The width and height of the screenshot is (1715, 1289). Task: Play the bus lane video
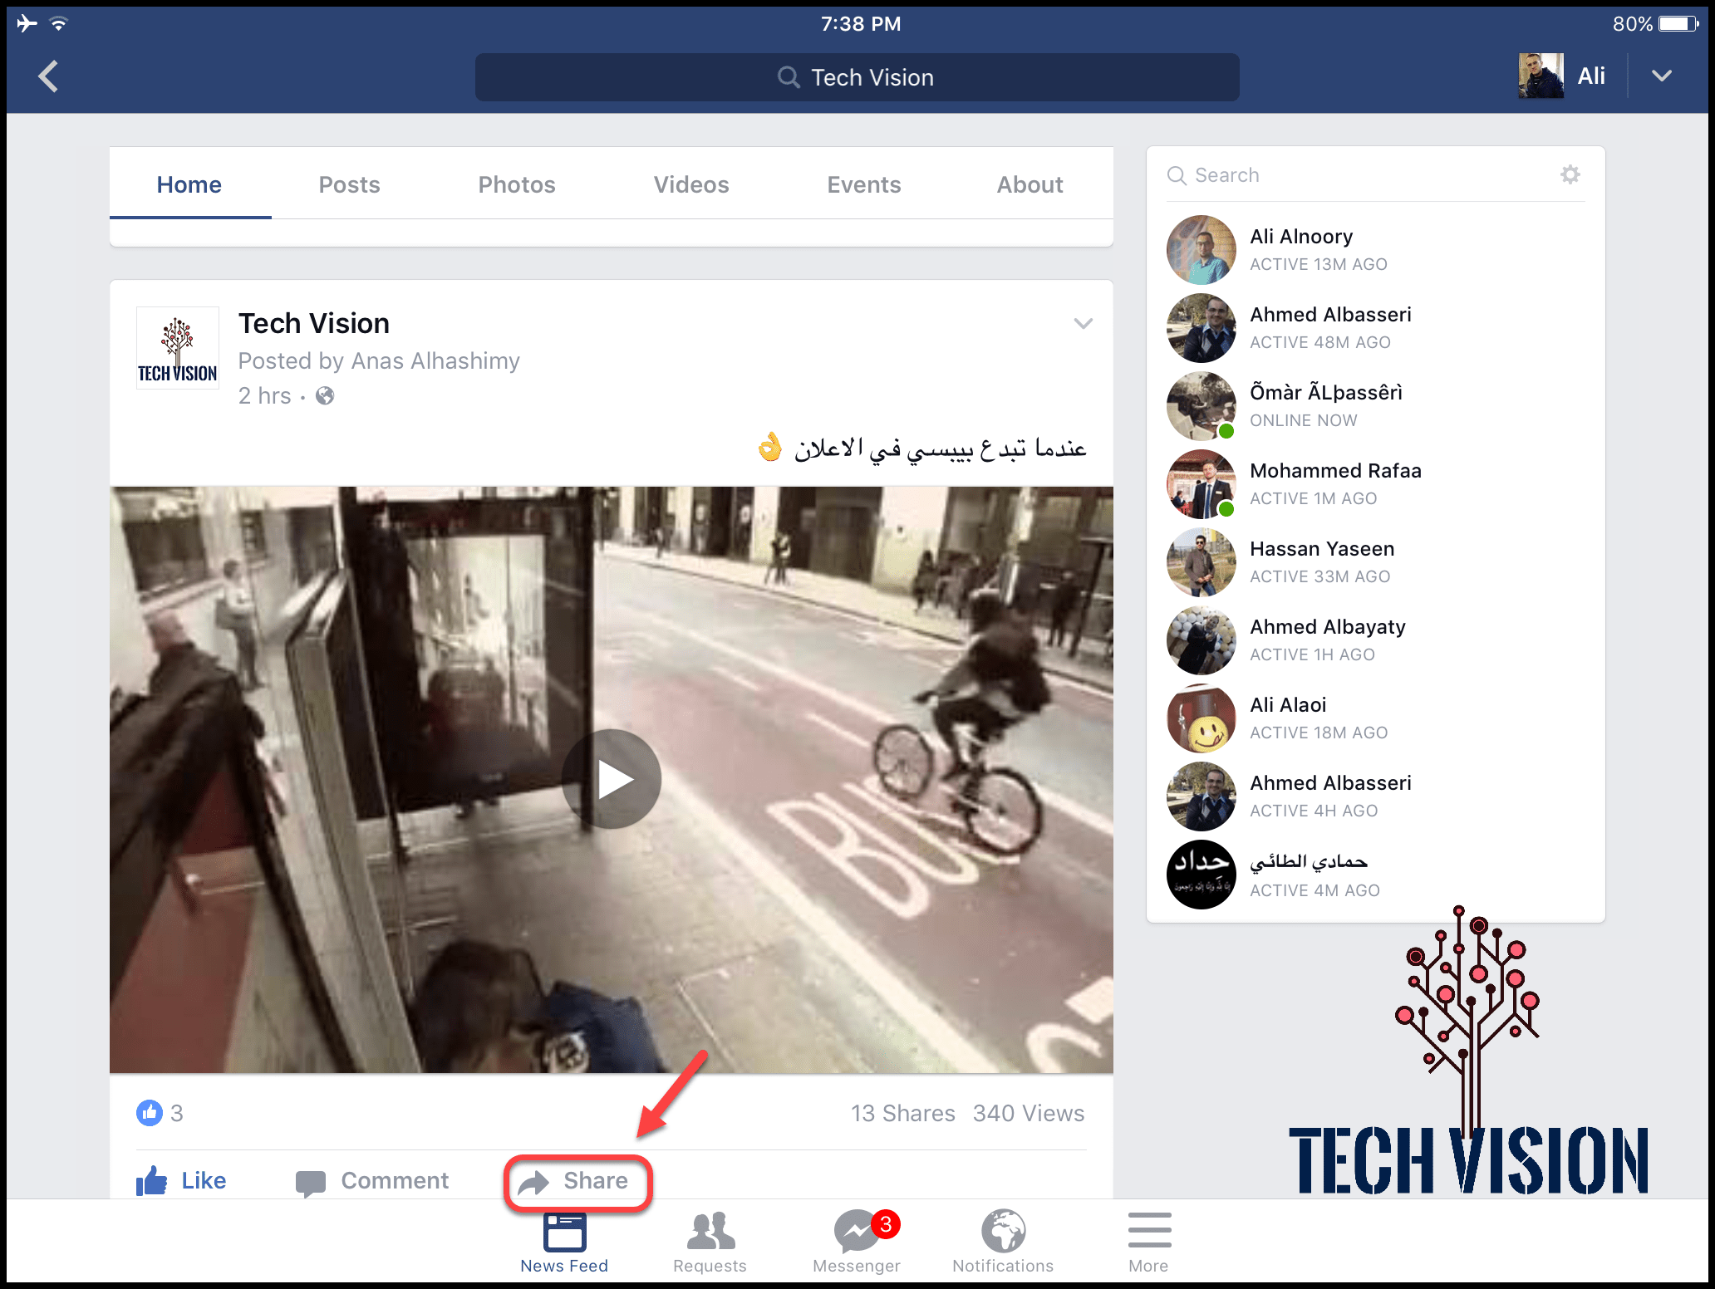coord(612,779)
